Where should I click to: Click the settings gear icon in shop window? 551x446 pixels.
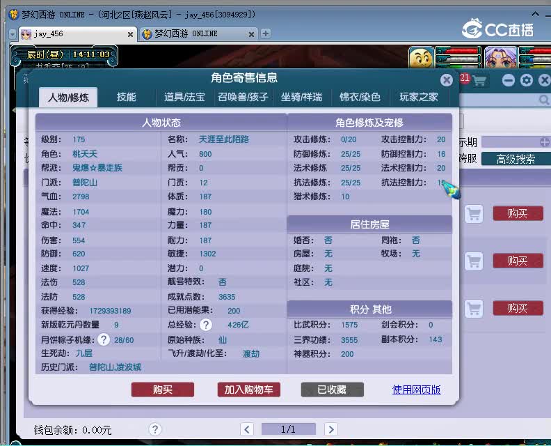(527, 80)
